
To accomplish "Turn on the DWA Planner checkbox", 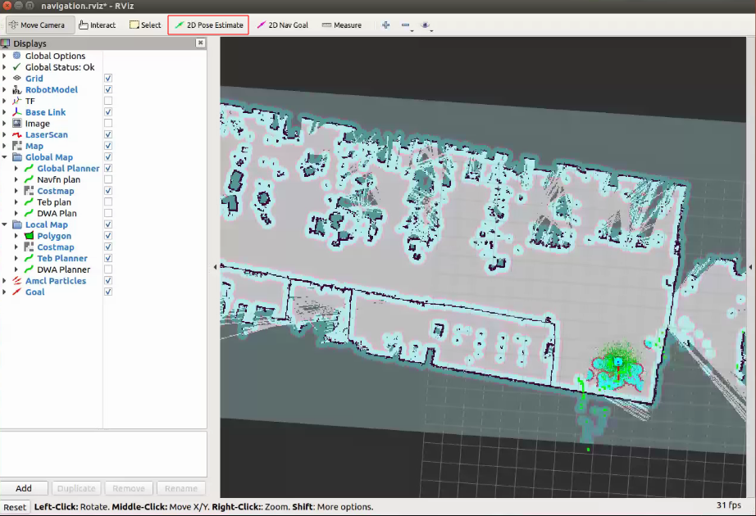I will [x=108, y=269].
